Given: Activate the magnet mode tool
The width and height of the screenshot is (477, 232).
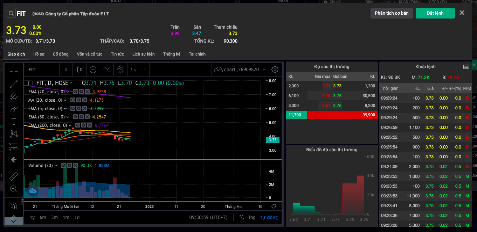Looking at the screenshot, I should (14, 206).
